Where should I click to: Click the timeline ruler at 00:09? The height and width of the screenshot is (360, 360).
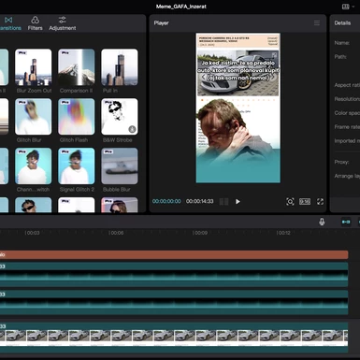200,233
